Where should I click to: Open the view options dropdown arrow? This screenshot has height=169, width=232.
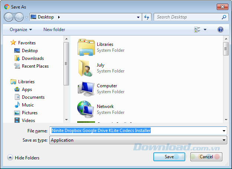coord(205,30)
